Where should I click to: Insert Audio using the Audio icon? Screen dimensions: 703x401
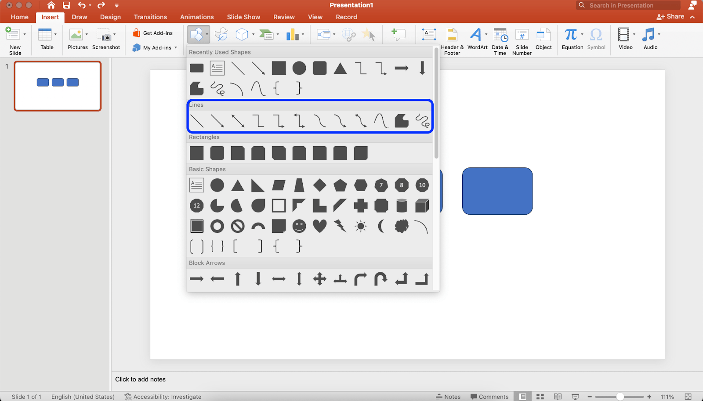650,40
